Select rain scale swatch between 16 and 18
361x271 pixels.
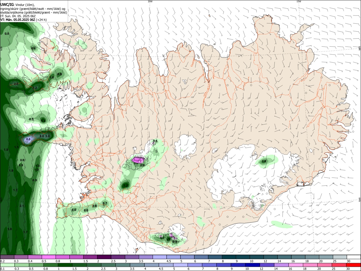click(296, 265)
